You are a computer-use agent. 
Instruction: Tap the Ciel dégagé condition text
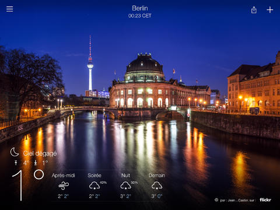40,153
